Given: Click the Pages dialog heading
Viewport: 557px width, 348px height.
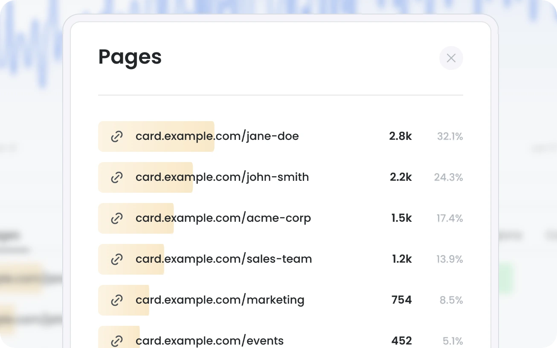Looking at the screenshot, I should click(130, 57).
